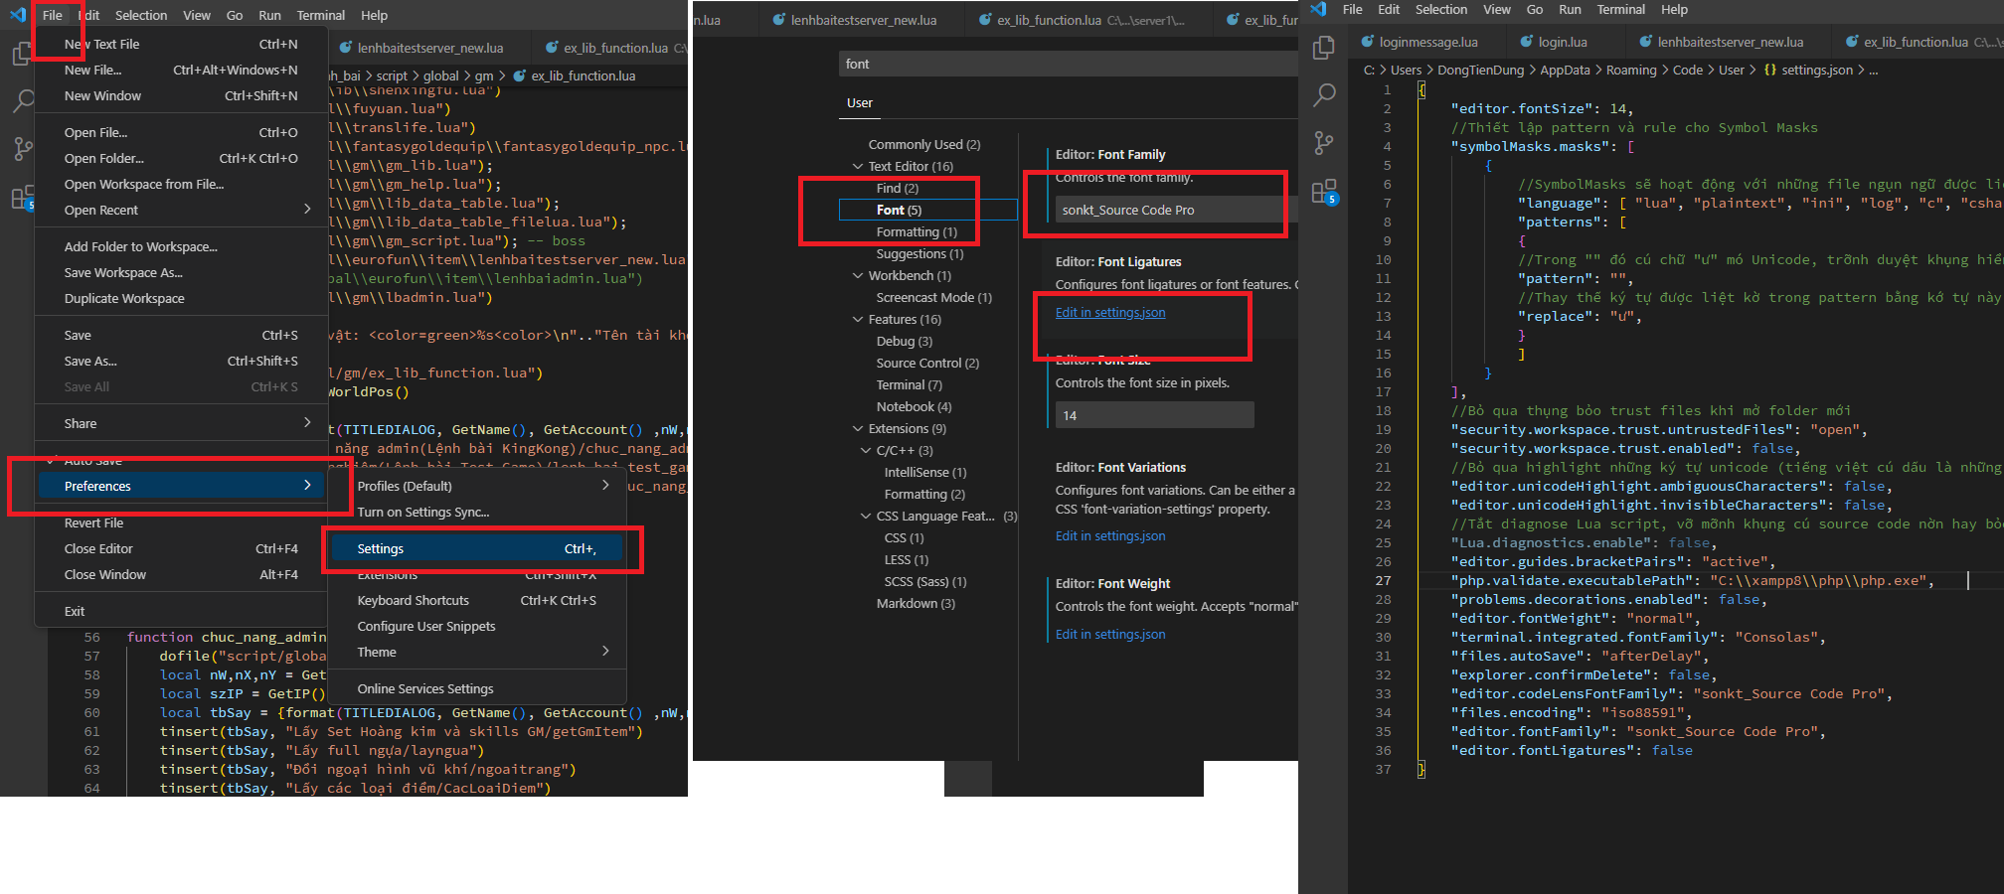Click Lua file icon on loginmessage.lua tab
Screen dimensions: 2004x894
pos(1368,42)
